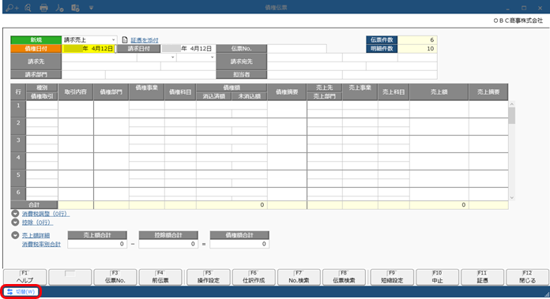Open the 消費税調整（0行） link
Screen dimensions: 550x299
pyautogui.click(x=46, y=214)
